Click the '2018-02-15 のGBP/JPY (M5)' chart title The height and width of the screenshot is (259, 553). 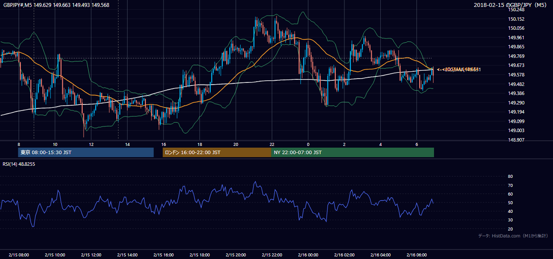[x=511, y=5]
